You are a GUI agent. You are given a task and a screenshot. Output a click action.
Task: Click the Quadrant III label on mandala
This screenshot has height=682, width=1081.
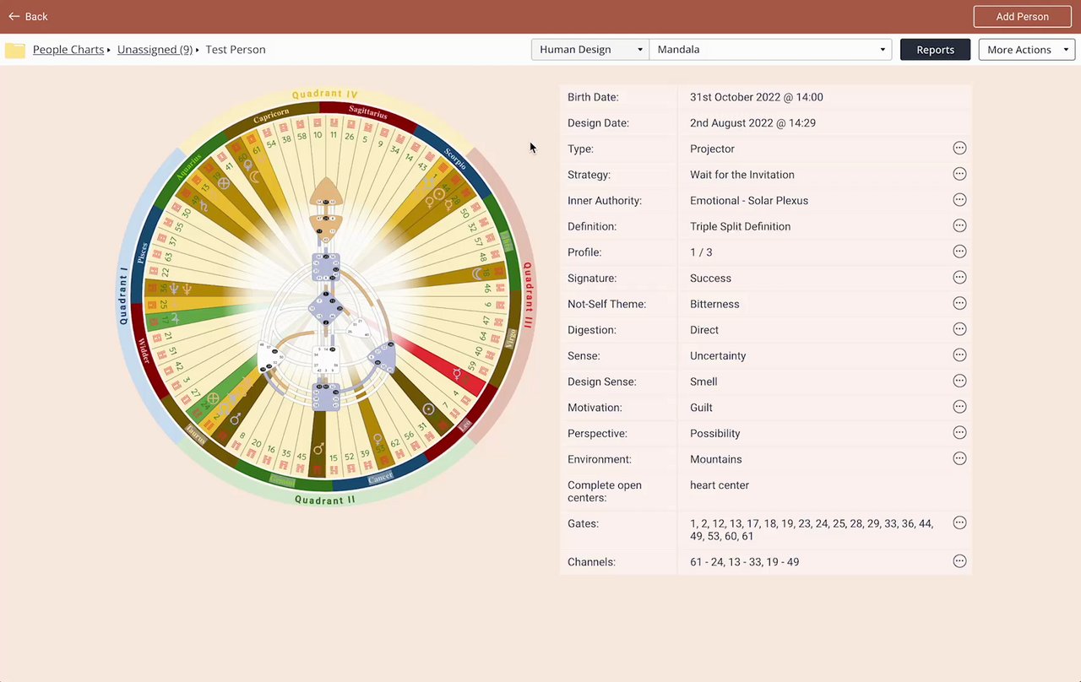pyautogui.click(x=528, y=295)
